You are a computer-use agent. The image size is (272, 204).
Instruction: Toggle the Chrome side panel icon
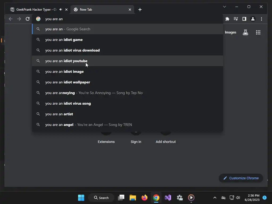coord(244,19)
